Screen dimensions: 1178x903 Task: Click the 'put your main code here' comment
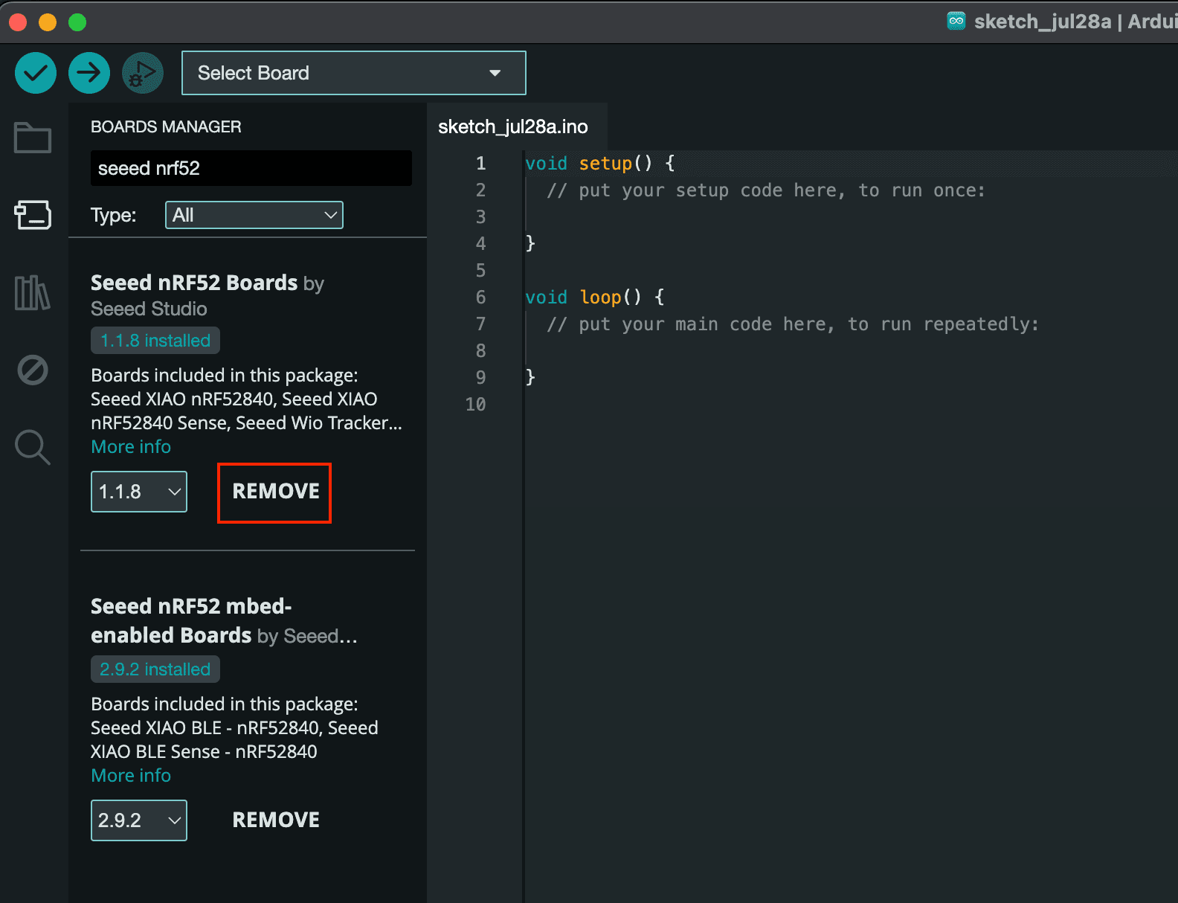pos(793,324)
